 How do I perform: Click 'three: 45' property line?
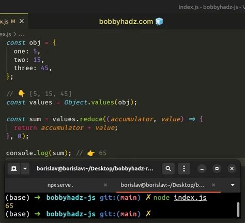(x=33, y=68)
